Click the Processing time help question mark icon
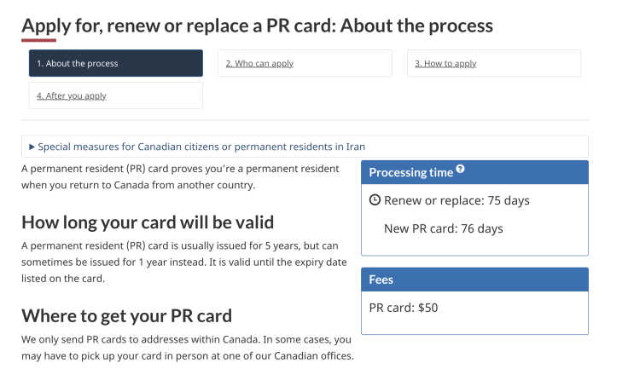This screenshot has width=634, height=375. click(461, 170)
